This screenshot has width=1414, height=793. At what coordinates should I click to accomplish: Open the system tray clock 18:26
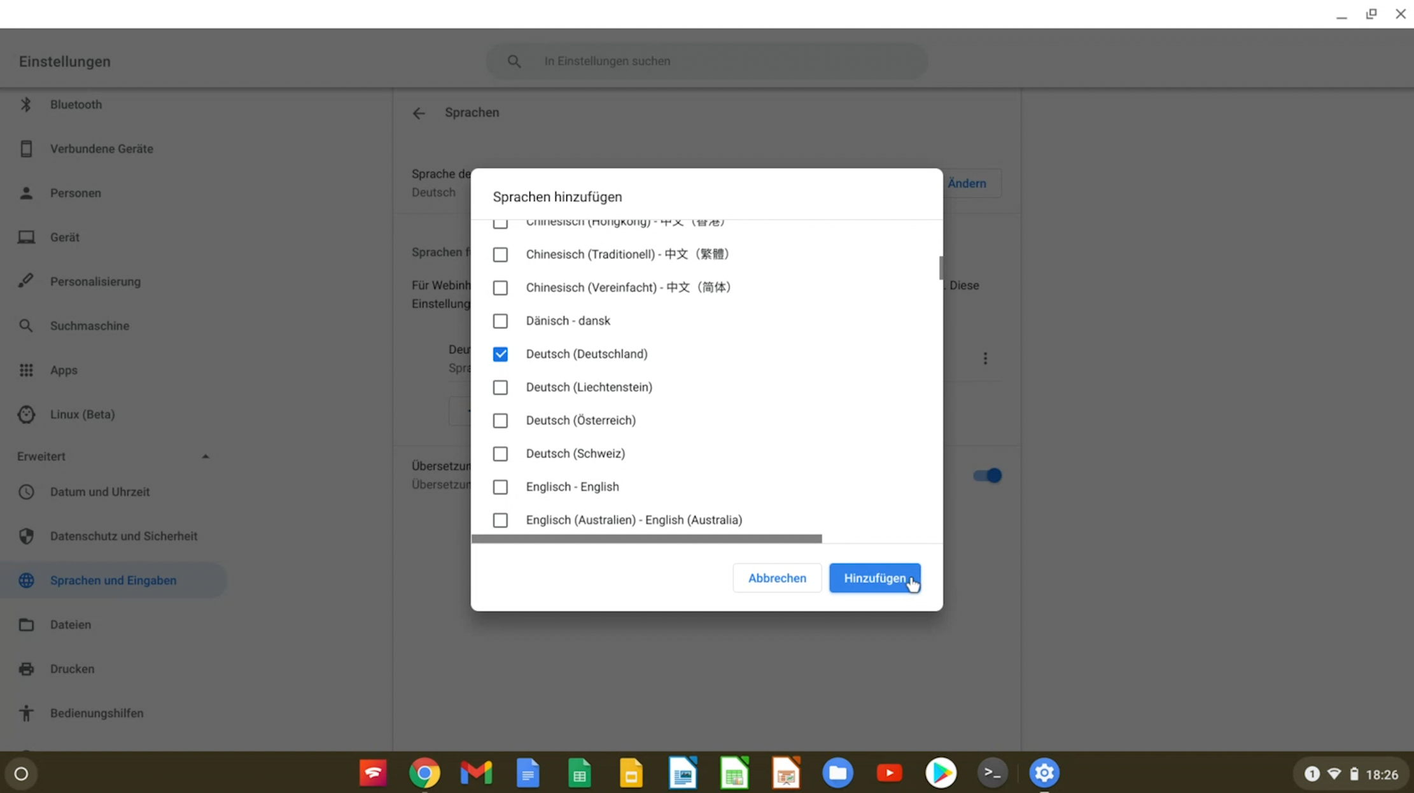click(1382, 775)
